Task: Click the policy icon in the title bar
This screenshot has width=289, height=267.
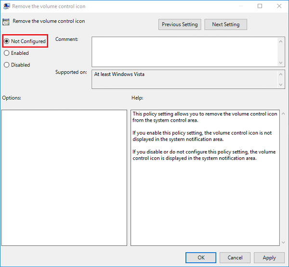Action: coord(6,6)
